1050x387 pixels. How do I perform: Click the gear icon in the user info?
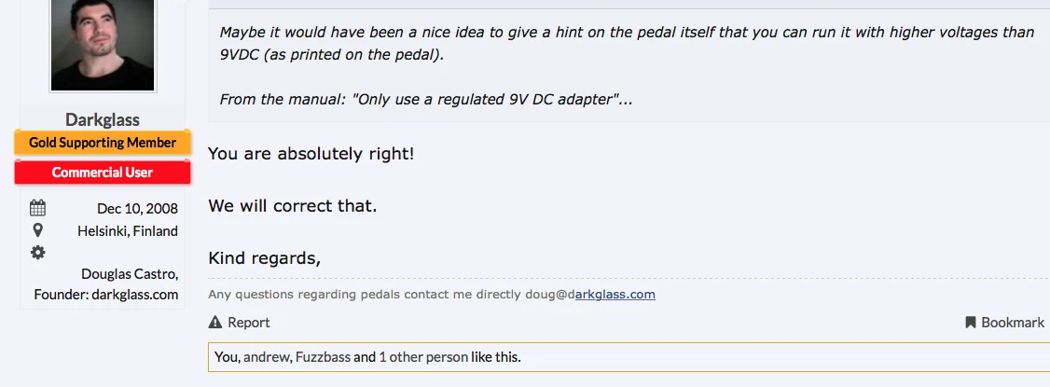(x=37, y=252)
